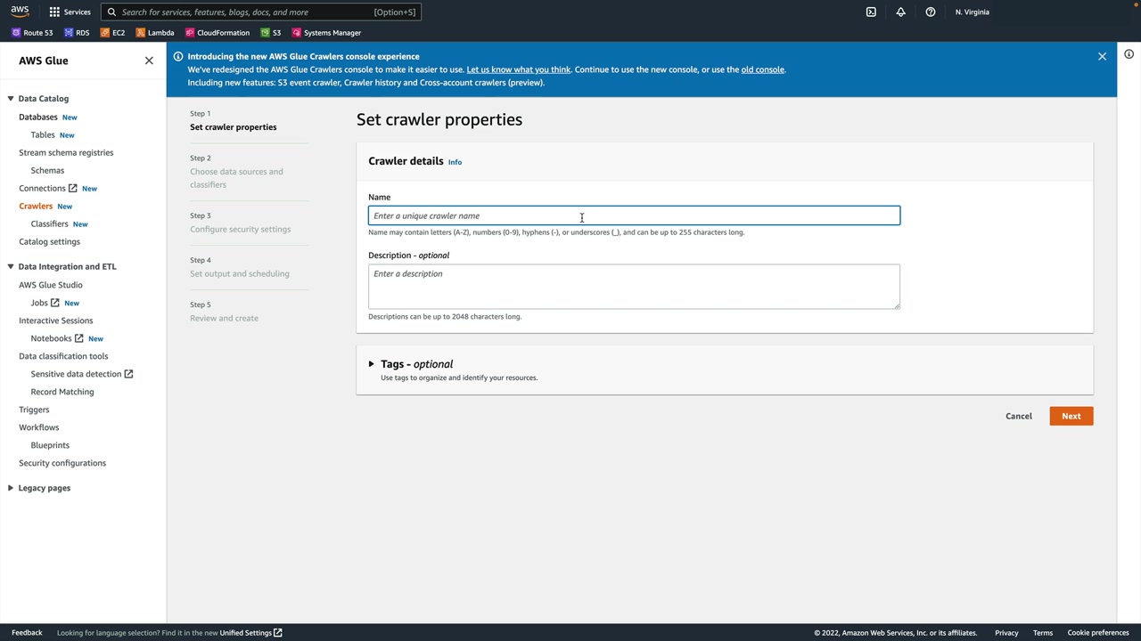Screen dimensions: 1141x641
Task: Open Interactive Sessions
Action: pyautogui.click(x=55, y=320)
